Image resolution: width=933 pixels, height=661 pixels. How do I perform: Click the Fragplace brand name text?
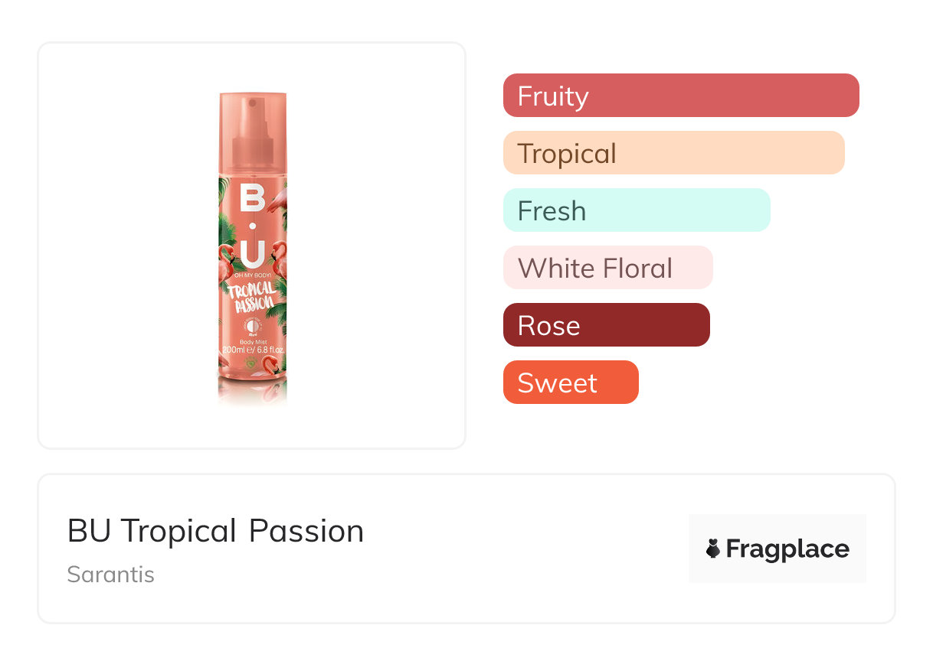point(787,549)
